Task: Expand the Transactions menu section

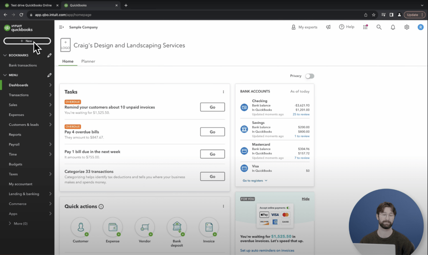Action: [x=19, y=95]
